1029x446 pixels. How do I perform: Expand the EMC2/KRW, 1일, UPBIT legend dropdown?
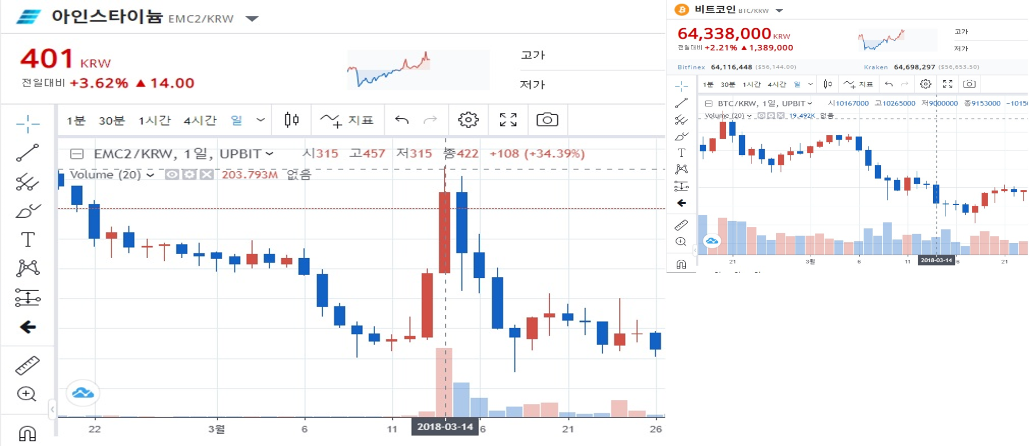269,153
